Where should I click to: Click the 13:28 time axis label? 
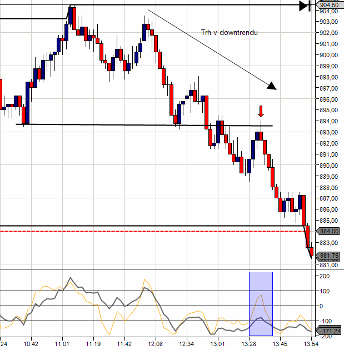pos(249,344)
